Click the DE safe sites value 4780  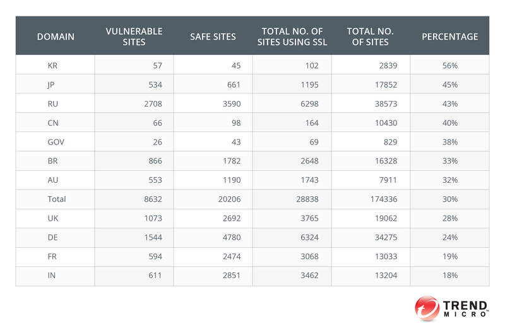(x=232, y=237)
